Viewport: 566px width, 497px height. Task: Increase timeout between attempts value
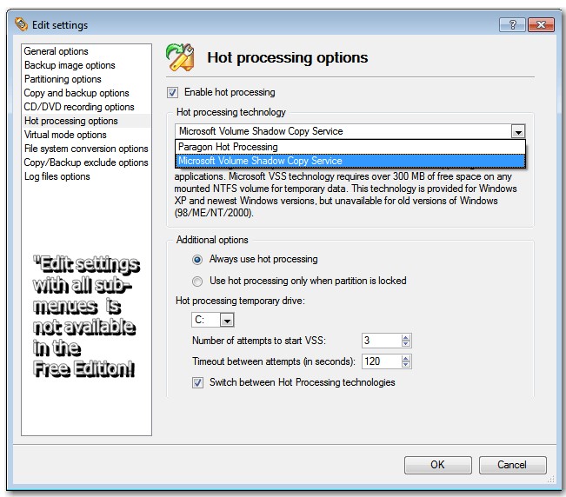click(406, 359)
